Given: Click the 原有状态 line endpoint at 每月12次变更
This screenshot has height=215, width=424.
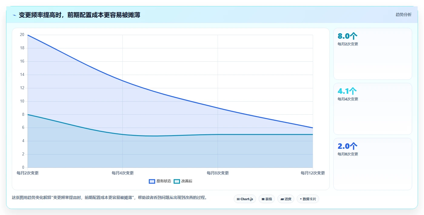Looking at the screenshot, I should click(313, 128).
